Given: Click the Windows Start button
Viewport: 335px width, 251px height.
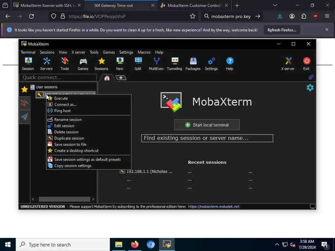Looking at the screenshot, I should [x=8, y=244].
